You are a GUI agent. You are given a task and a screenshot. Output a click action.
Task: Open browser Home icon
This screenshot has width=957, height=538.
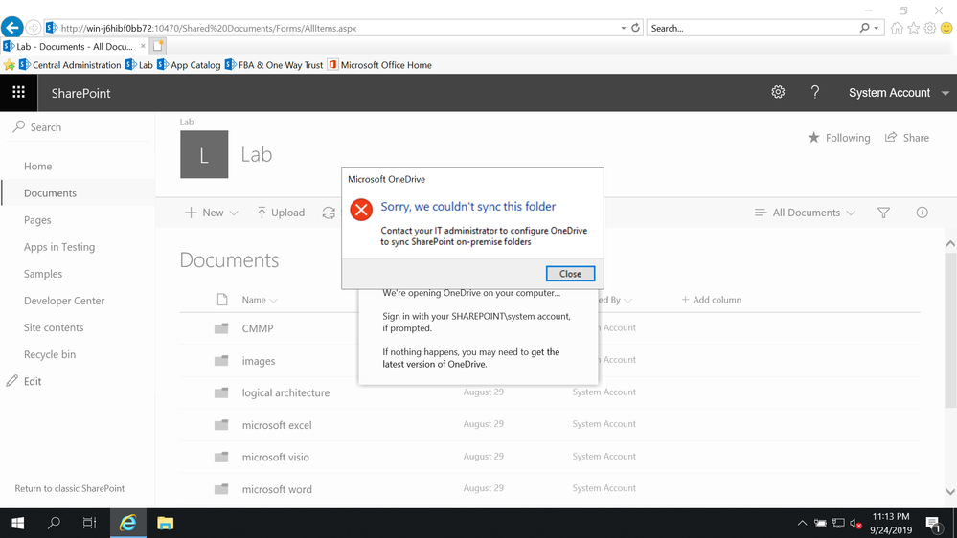point(897,28)
